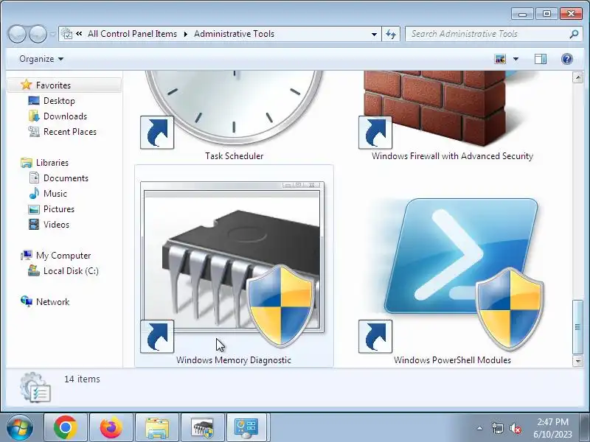This screenshot has width=590, height=442.
Task: Open the clock showing 2:47 PM
Action: tap(552, 428)
